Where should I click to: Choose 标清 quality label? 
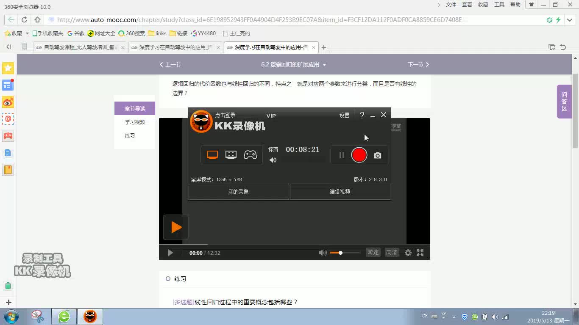[273, 149]
